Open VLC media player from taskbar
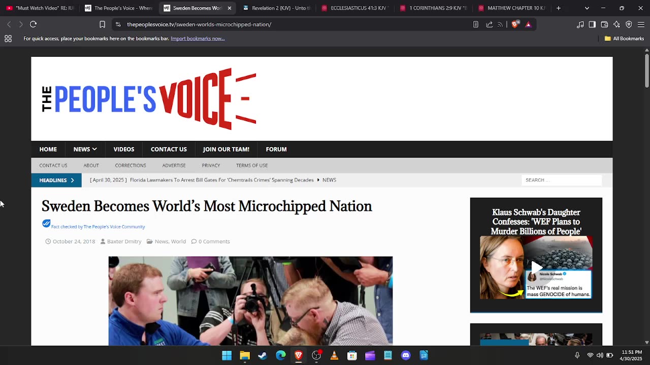The image size is (650, 365). pyautogui.click(x=334, y=355)
